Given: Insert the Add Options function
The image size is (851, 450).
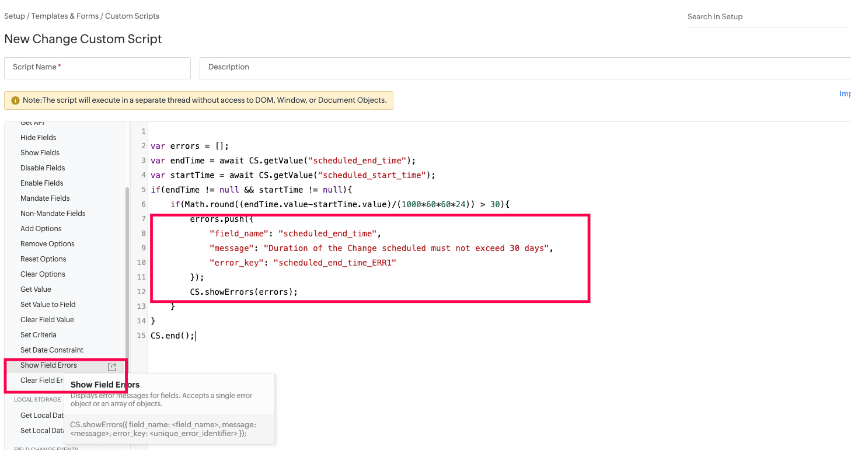Looking at the screenshot, I should (x=41, y=229).
